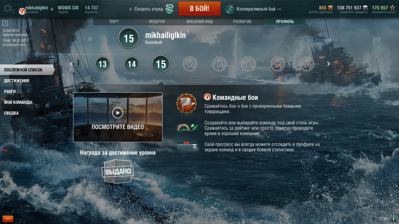Open the Кооперативный бой battle type selector

click(x=253, y=9)
